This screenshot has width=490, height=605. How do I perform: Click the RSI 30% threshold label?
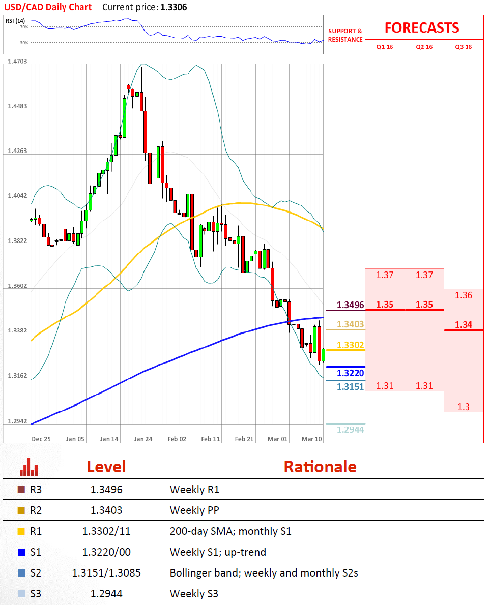24,43
